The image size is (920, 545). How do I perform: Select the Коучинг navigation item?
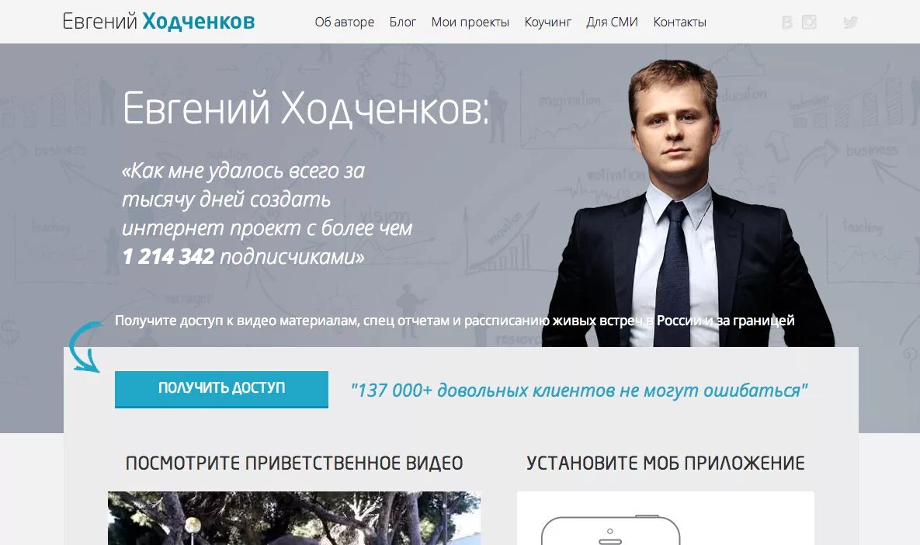pyautogui.click(x=547, y=23)
